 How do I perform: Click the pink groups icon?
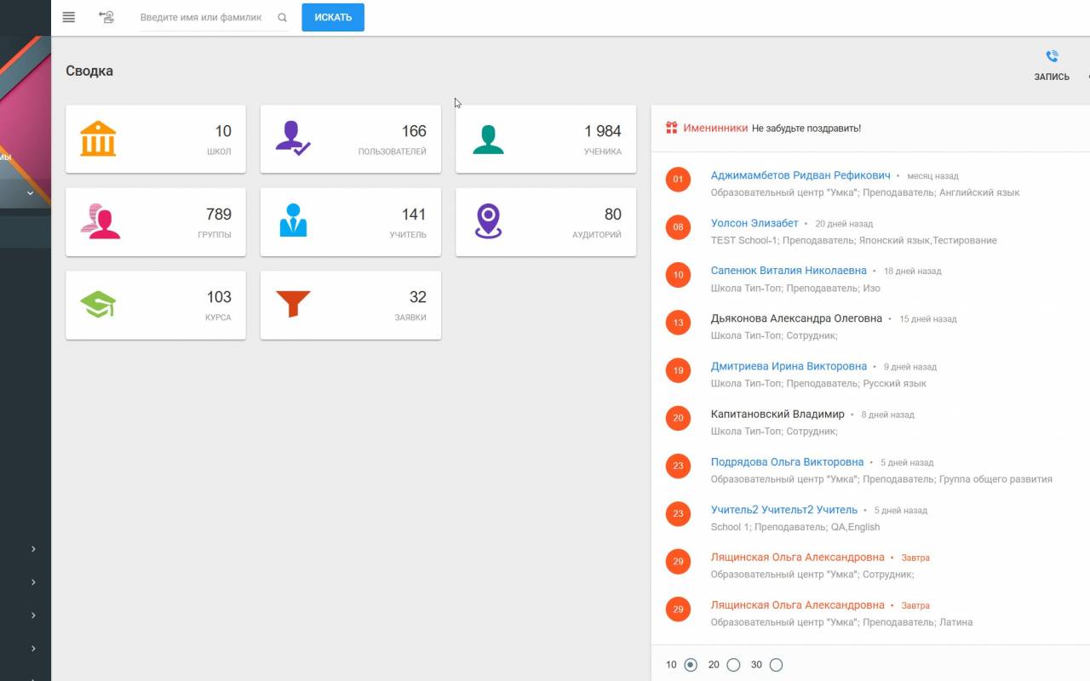100,221
